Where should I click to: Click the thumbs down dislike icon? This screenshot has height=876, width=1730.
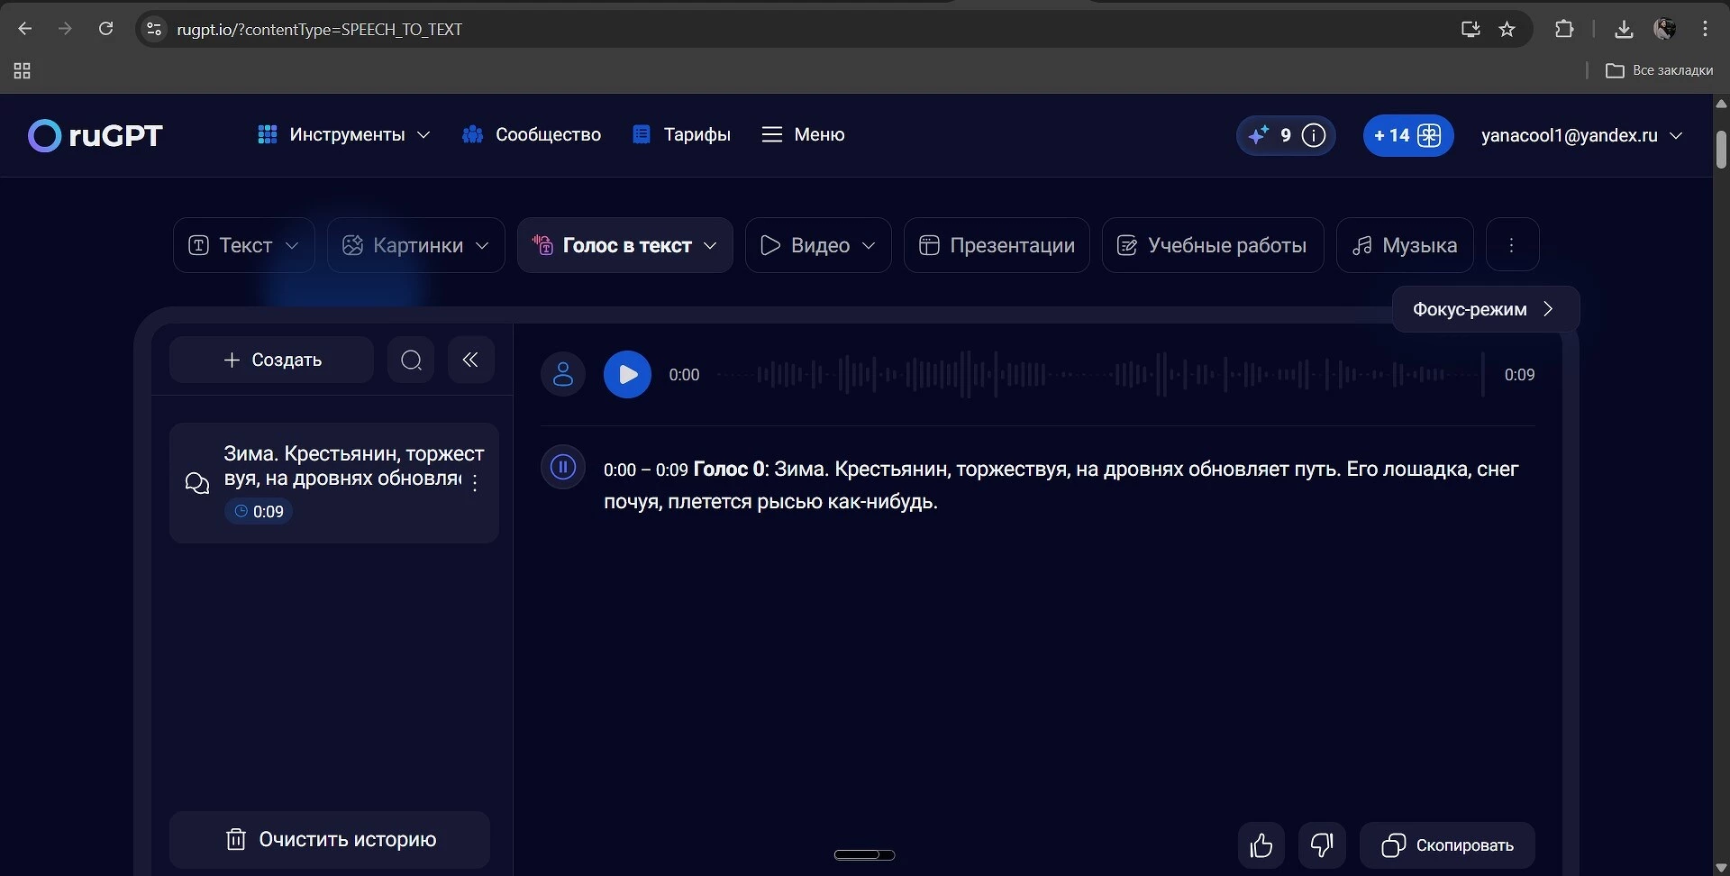pos(1322,845)
